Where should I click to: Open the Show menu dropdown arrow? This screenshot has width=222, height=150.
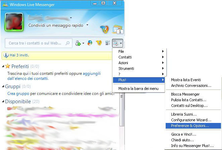point(121,43)
